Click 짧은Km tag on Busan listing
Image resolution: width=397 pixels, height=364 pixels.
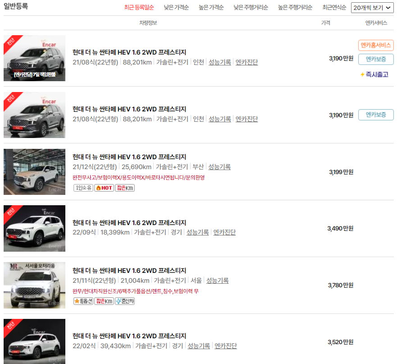(125, 188)
